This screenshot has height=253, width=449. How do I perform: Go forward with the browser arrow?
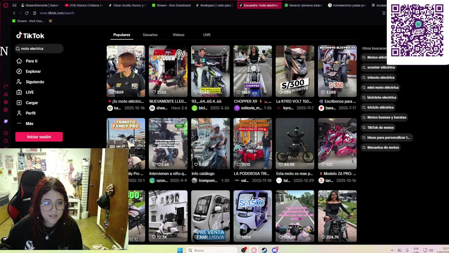point(20,13)
